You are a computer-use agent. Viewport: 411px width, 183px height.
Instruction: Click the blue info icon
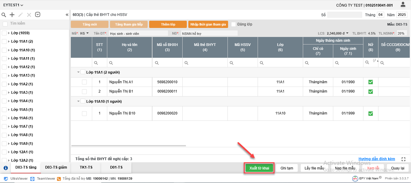(x=5, y=168)
